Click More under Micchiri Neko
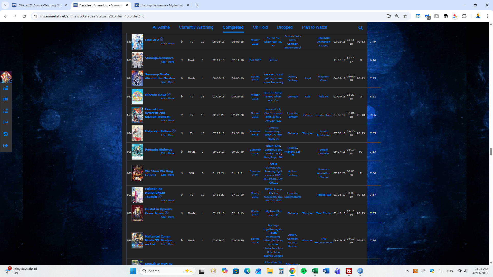 click(x=171, y=98)
